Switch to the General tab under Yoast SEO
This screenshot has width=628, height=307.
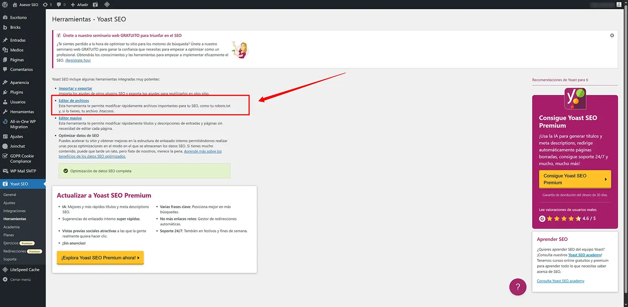(10, 194)
